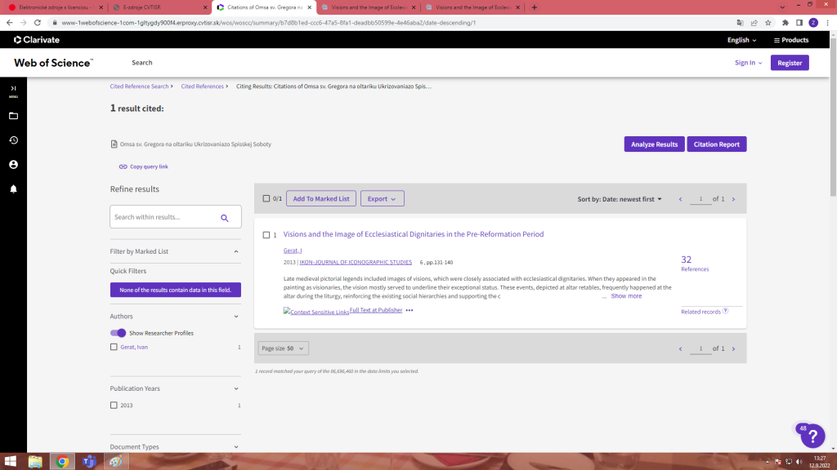Viewport: 837px width, 470px height.
Task: Open Chrome from the Windows taskbar
Action: coord(62,462)
